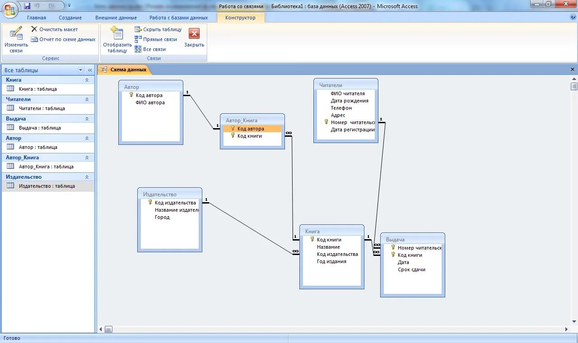Select the Схема данных document tab
The width and height of the screenshot is (578, 343).
[125, 70]
